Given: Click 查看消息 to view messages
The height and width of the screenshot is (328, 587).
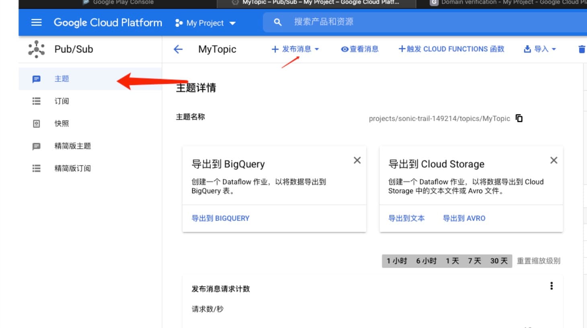Looking at the screenshot, I should (x=359, y=49).
